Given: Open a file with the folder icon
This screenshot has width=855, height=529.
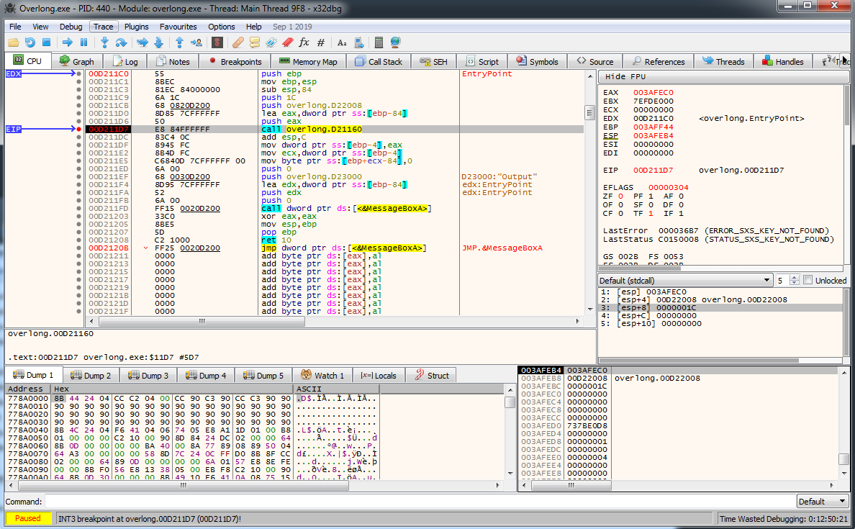Looking at the screenshot, I should pos(14,42).
